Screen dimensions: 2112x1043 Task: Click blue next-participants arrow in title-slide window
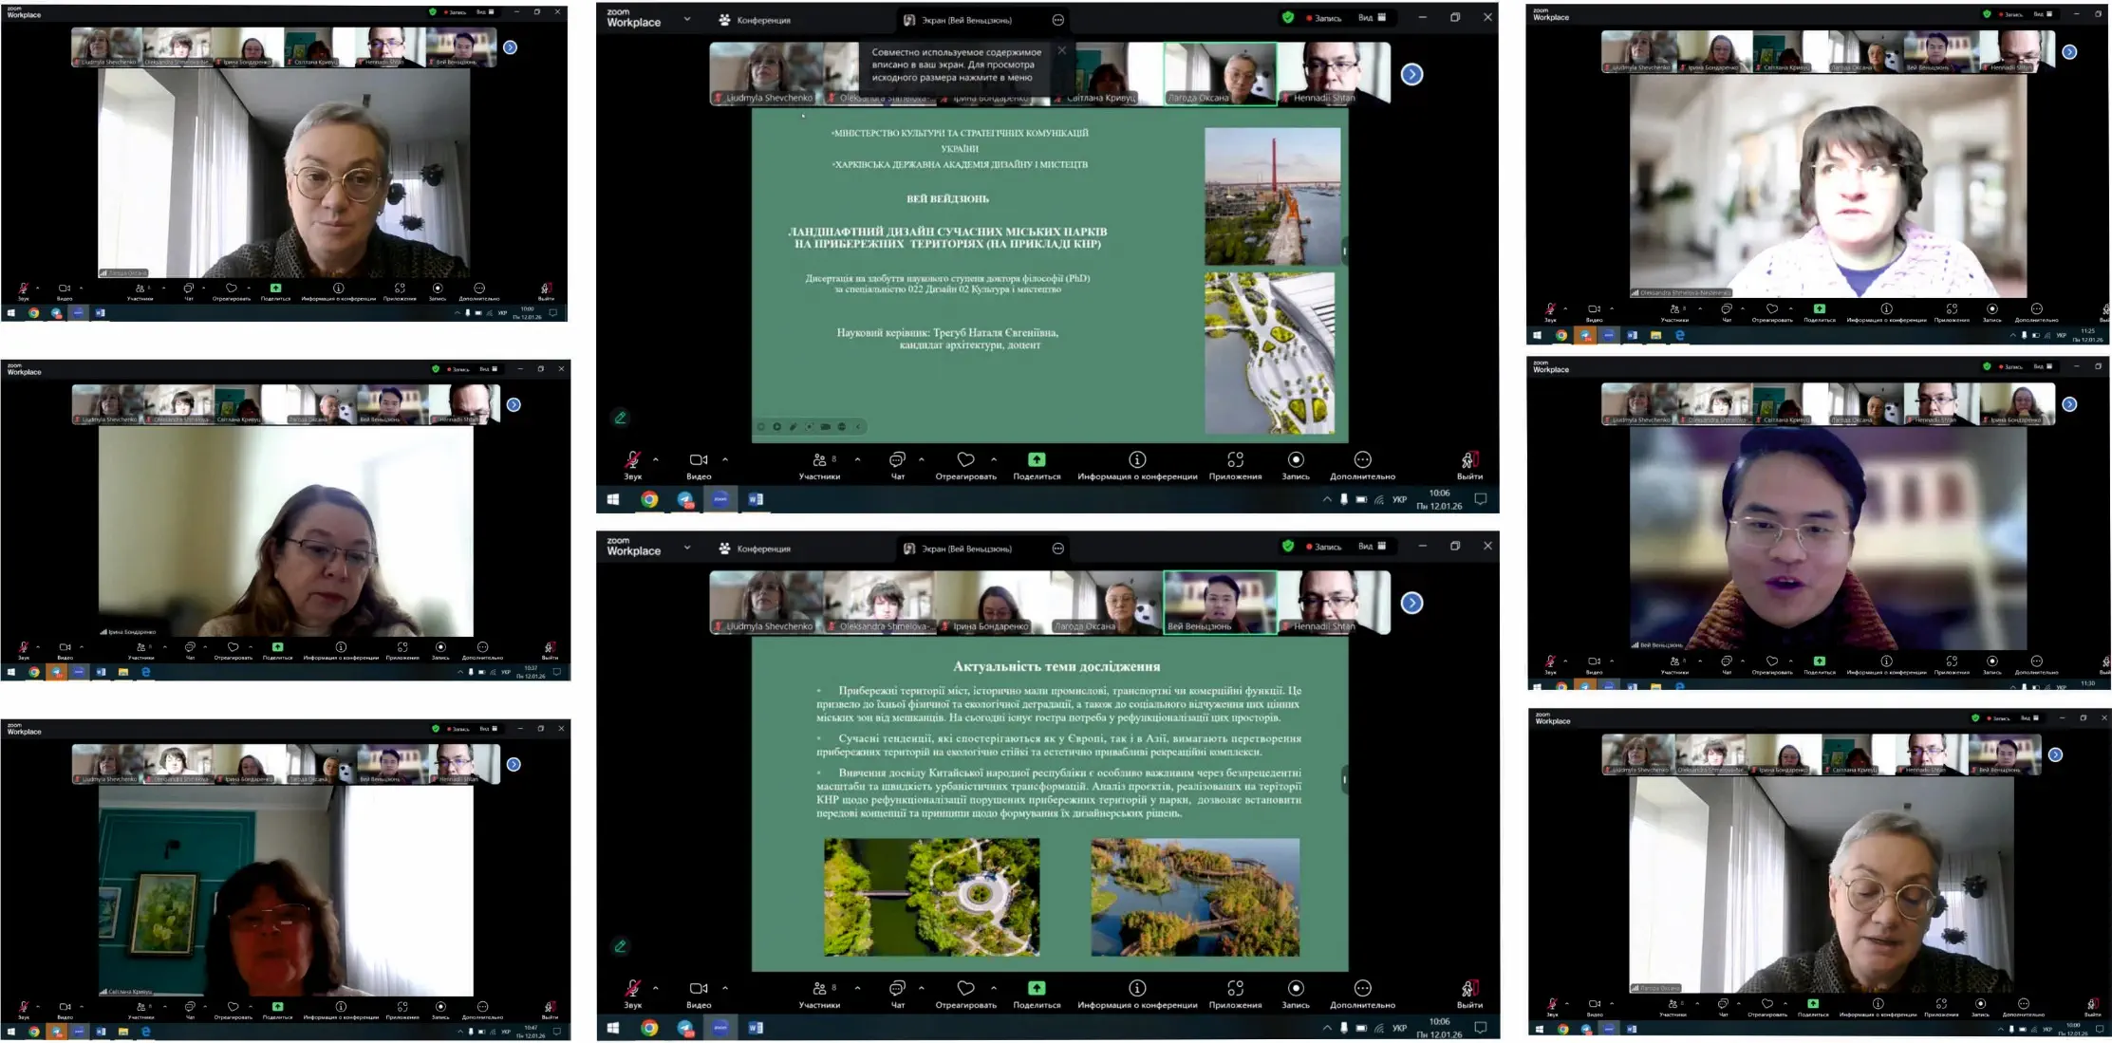click(1411, 74)
